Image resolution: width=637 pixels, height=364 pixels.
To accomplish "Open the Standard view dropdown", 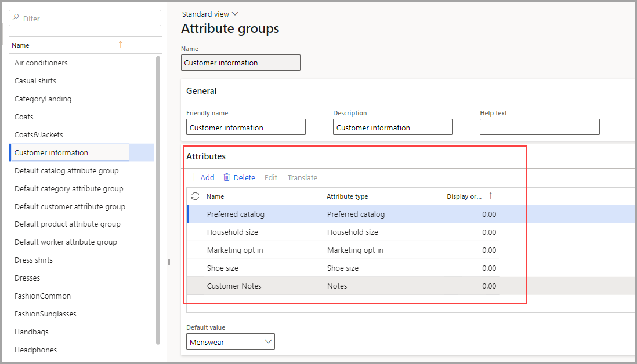I will pyautogui.click(x=210, y=13).
